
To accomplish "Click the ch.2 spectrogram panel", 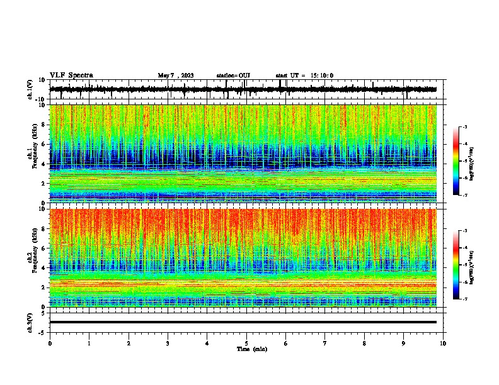I will pos(243,258).
